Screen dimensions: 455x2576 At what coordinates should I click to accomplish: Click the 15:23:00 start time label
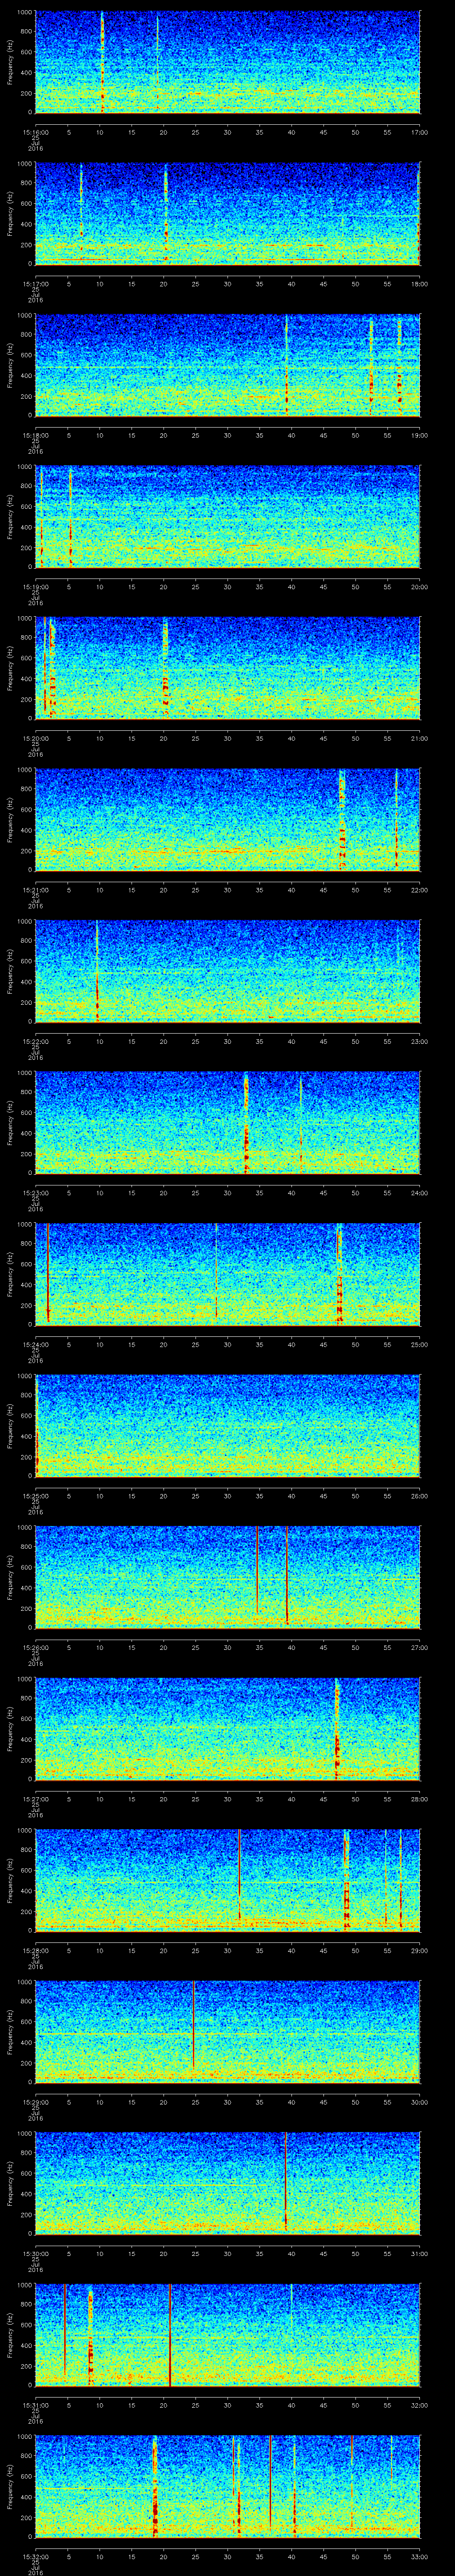click(x=36, y=1193)
